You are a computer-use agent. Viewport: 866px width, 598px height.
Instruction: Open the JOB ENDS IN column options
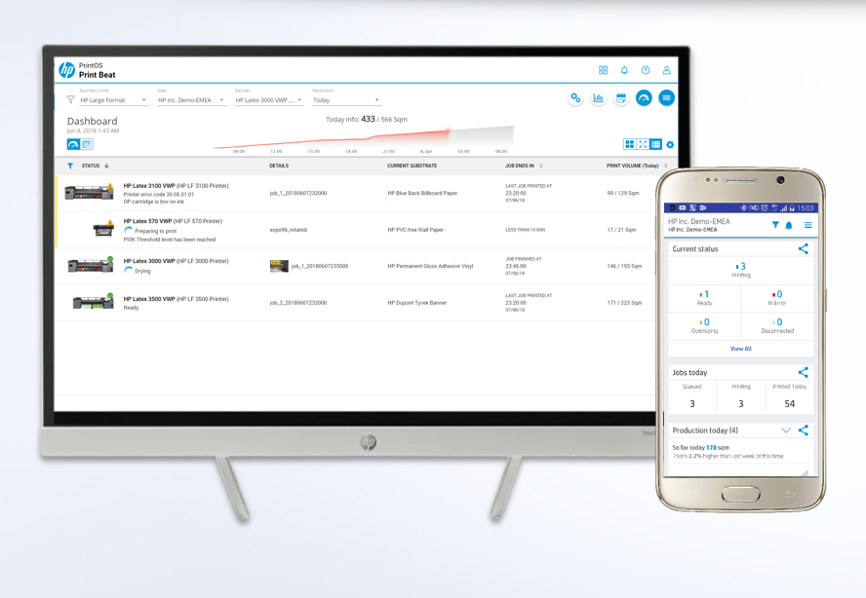(x=540, y=166)
